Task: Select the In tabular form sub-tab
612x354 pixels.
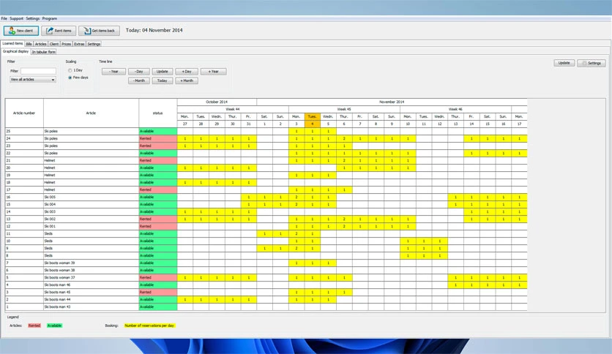Action: pyautogui.click(x=44, y=52)
